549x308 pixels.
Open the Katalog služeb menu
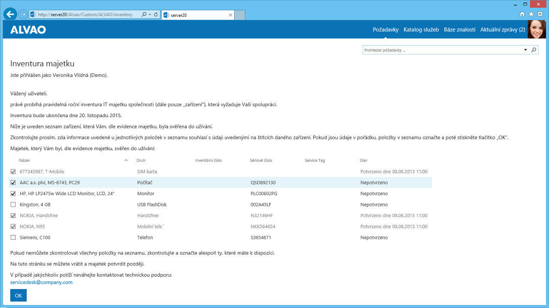(421, 30)
